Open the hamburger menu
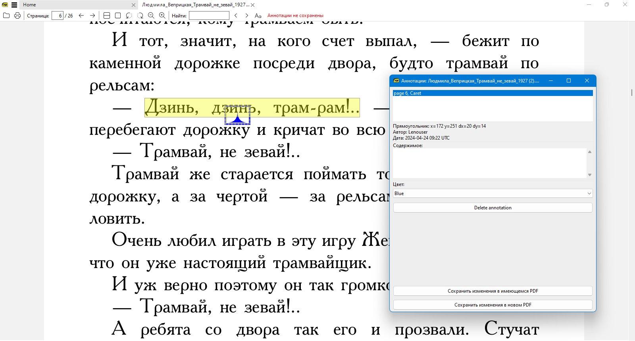 (14, 5)
